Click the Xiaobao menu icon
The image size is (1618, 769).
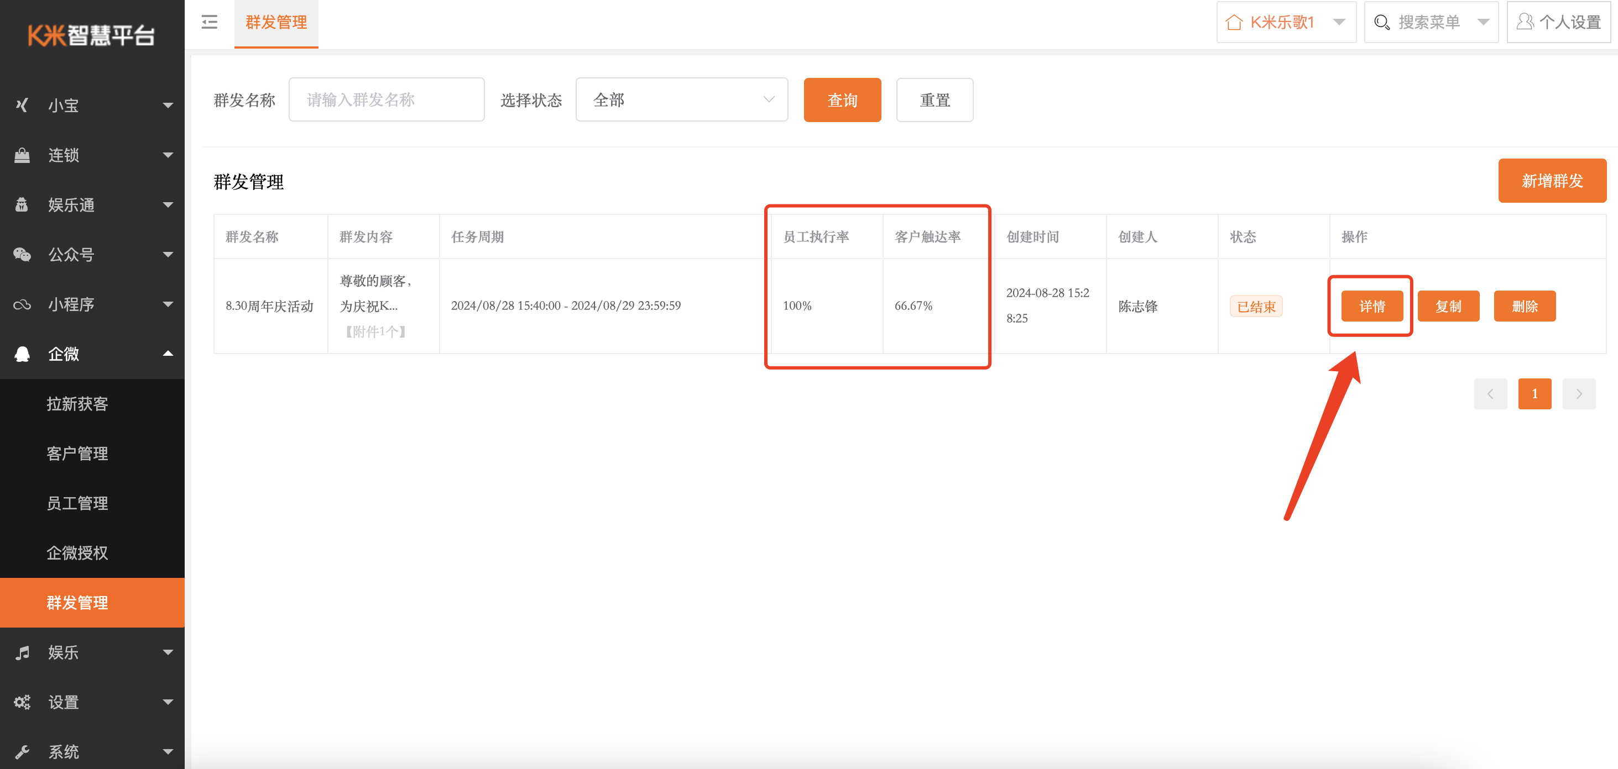click(22, 105)
